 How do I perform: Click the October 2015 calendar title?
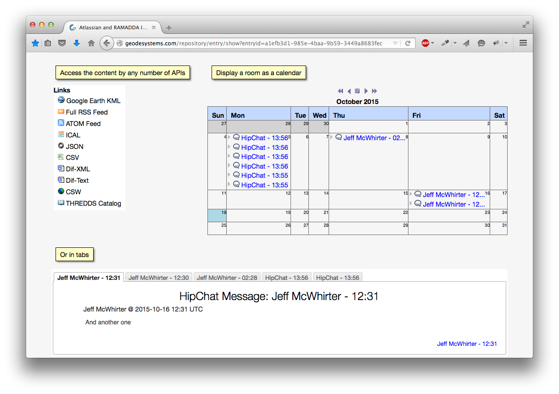tap(358, 102)
